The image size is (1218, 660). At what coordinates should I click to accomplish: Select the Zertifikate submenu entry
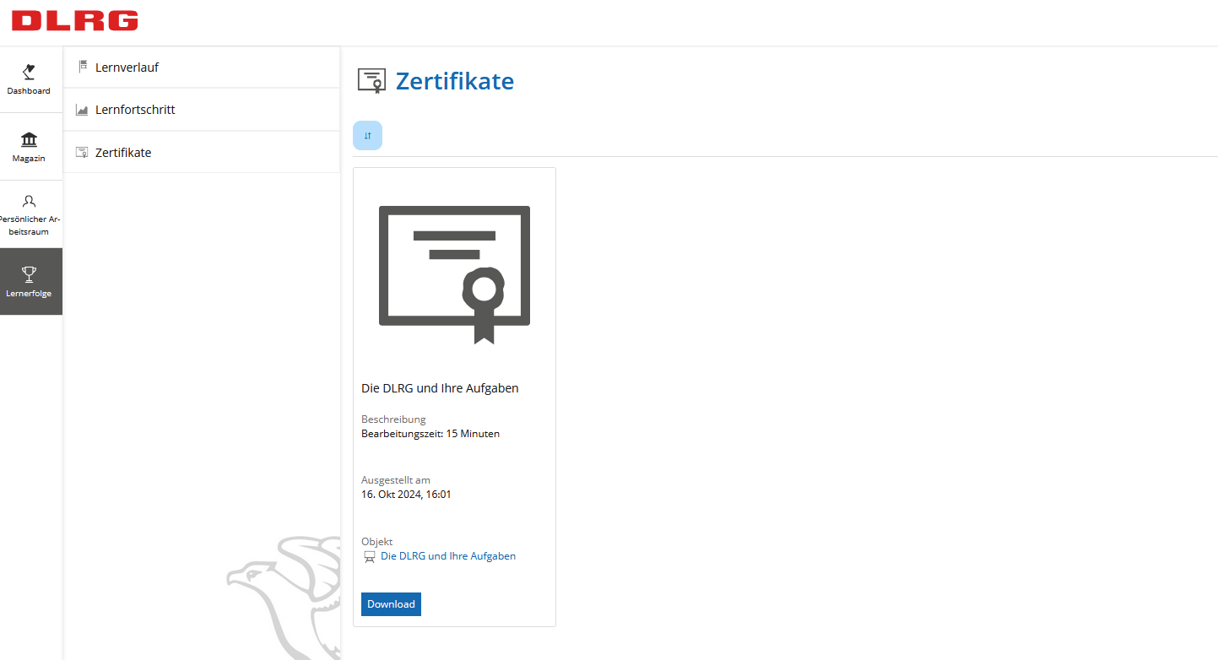123,153
